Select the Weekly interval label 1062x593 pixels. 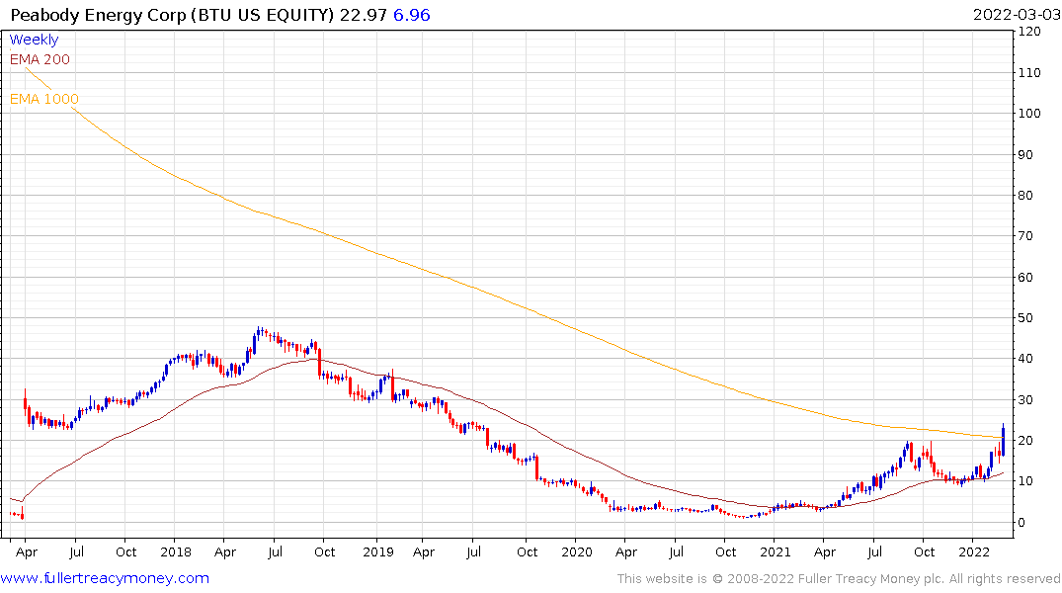click(34, 40)
